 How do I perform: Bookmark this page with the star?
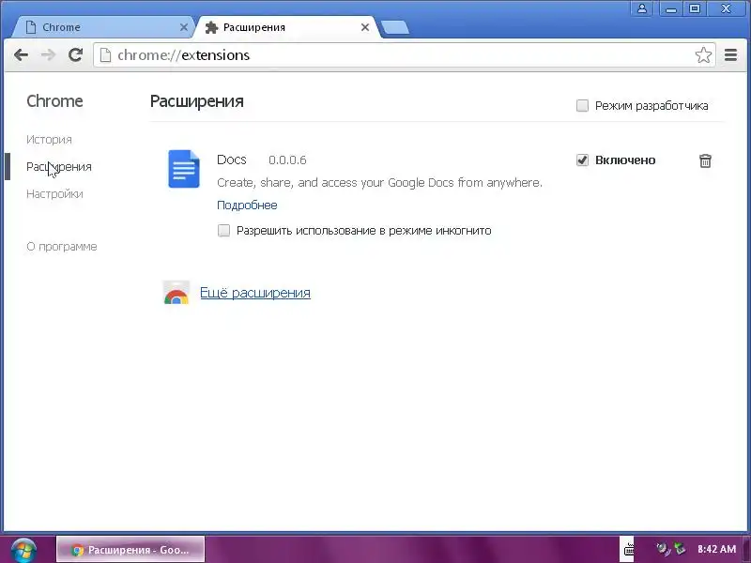[x=703, y=55]
